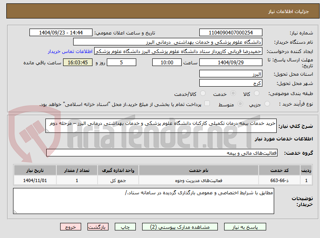Click the delivery province field البرز

click(x=230, y=74)
